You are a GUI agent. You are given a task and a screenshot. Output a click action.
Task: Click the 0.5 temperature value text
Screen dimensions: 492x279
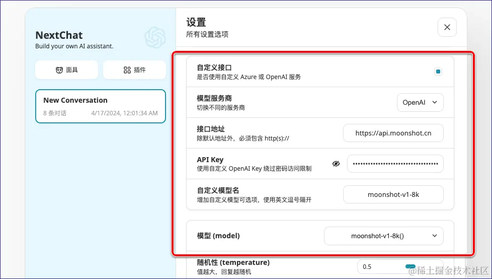[x=367, y=267]
